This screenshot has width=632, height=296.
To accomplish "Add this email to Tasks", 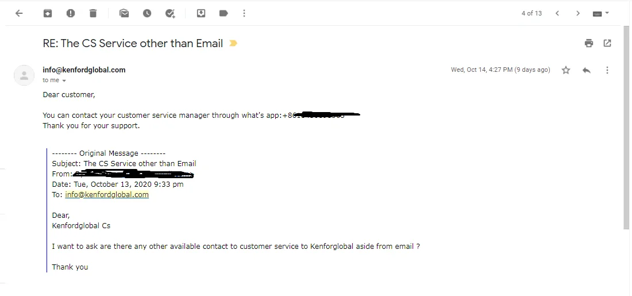I will pyautogui.click(x=170, y=13).
